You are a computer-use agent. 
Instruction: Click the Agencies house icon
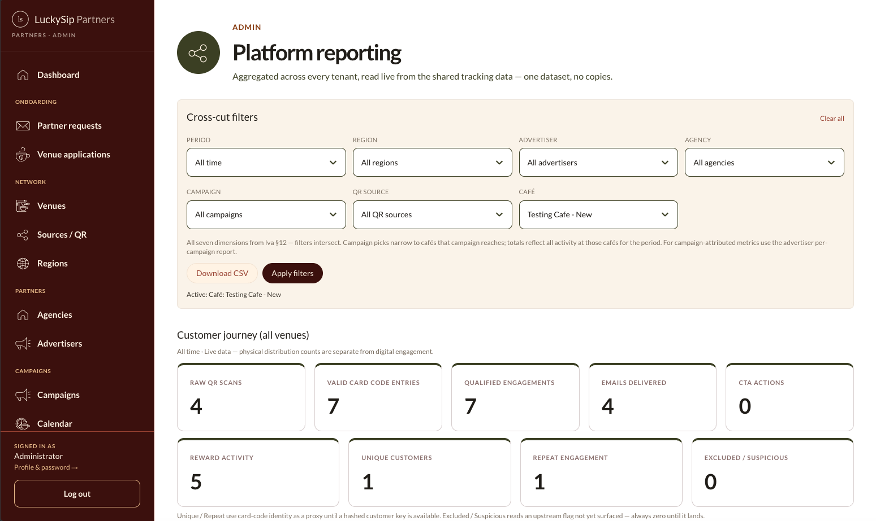tap(23, 315)
